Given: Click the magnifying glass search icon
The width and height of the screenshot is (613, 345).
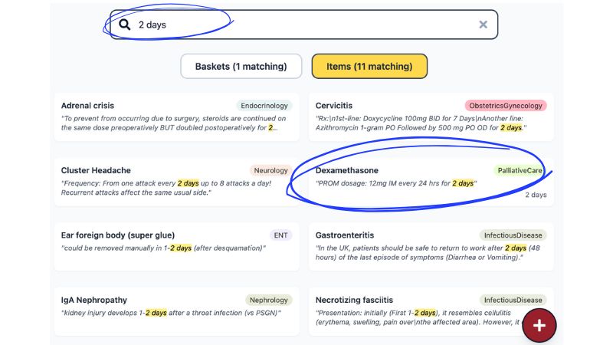Looking at the screenshot, I should (x=125, y=25).
